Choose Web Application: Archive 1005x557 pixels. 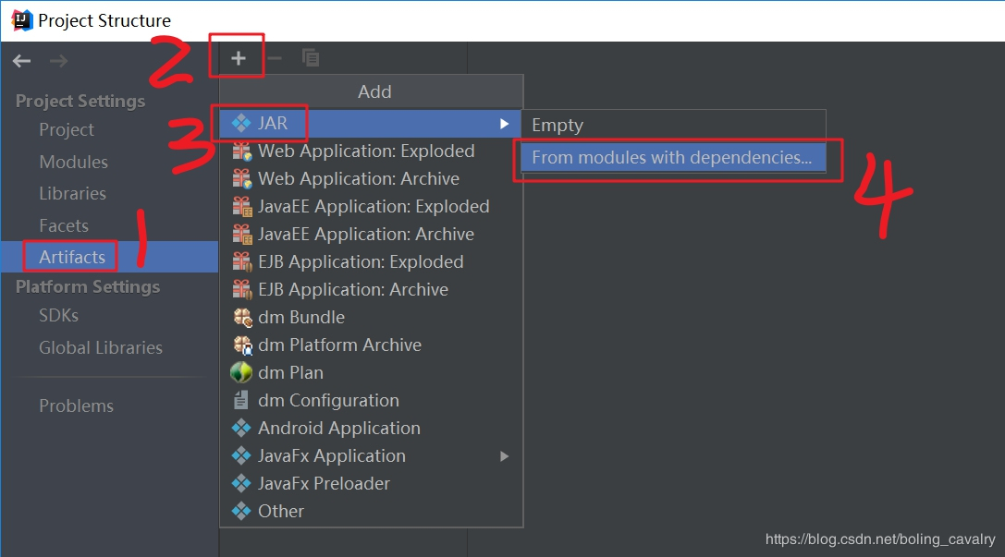(371, 178)
